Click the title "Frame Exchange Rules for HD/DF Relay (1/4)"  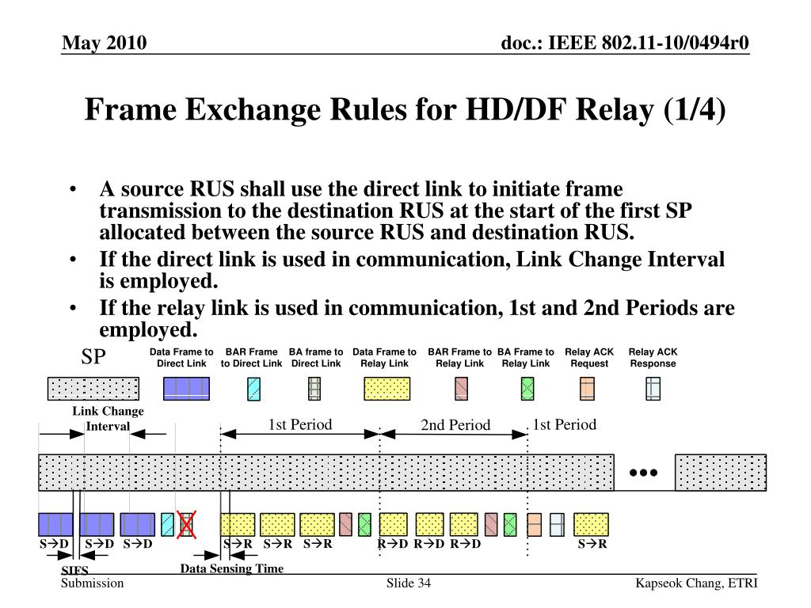pos(405,109)
